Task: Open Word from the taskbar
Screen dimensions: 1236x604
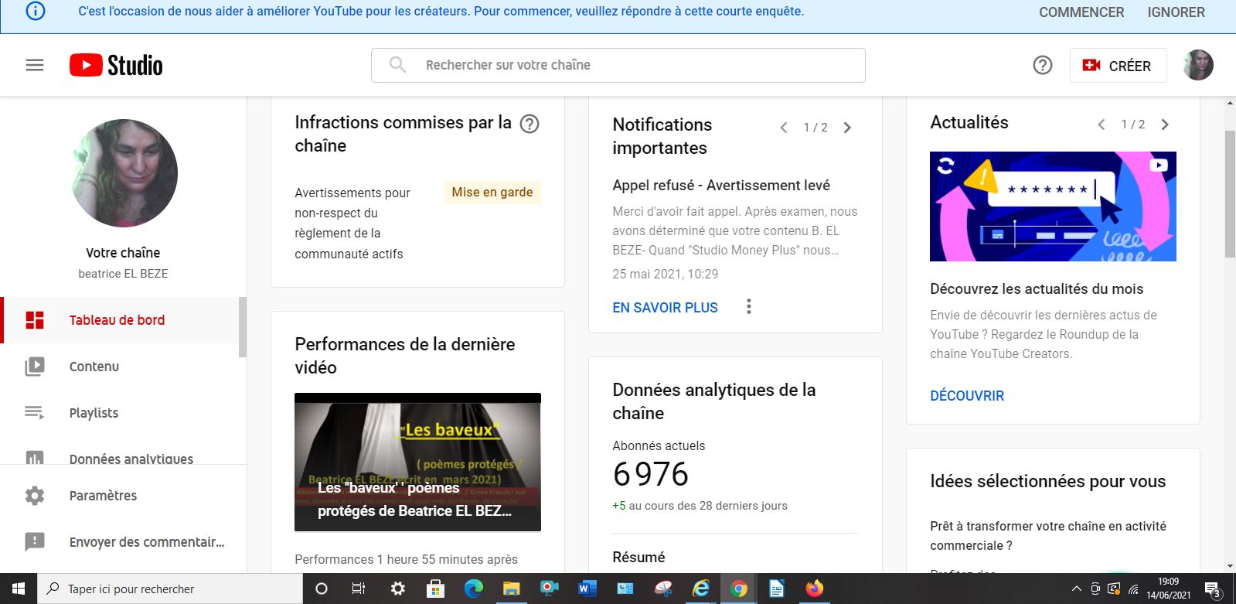Action: click(587, 589)
